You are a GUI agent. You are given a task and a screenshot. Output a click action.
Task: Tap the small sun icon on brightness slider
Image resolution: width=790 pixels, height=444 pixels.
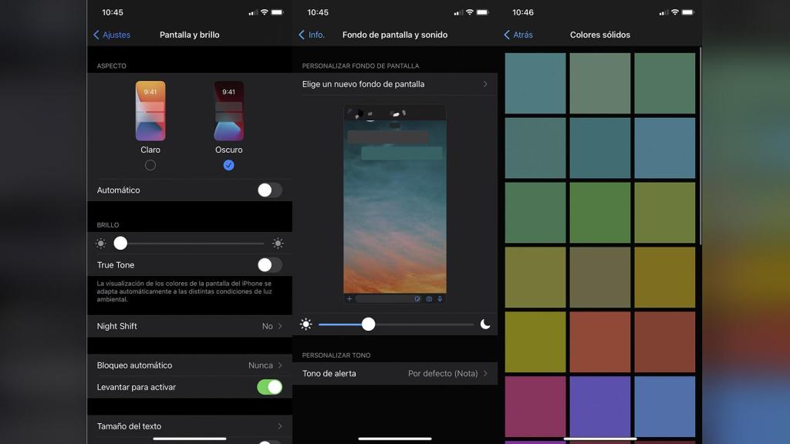point(100,243)
